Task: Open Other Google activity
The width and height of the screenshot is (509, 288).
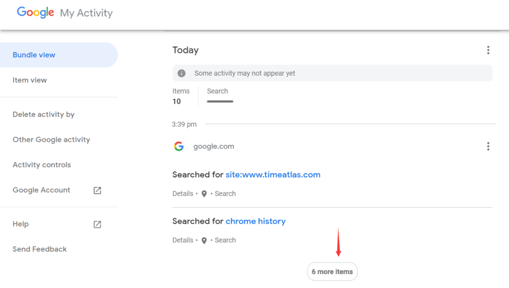Action: click(x=52, y=139)
